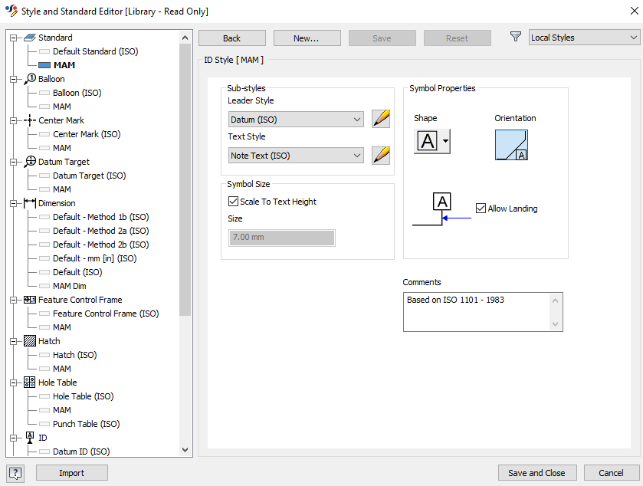The height and width of the screenshot is (486, 643).
Task: Open the Text Style dropdown
Action: pyautogui.click(x=296, y=156)
